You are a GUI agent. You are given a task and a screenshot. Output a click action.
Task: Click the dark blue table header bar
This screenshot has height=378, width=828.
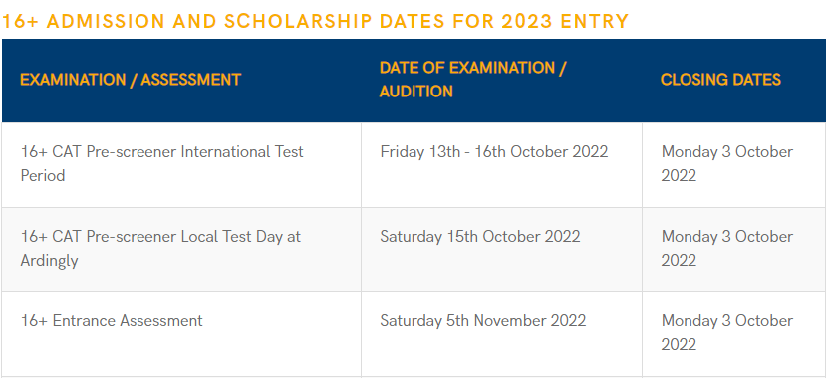point(414,81)
